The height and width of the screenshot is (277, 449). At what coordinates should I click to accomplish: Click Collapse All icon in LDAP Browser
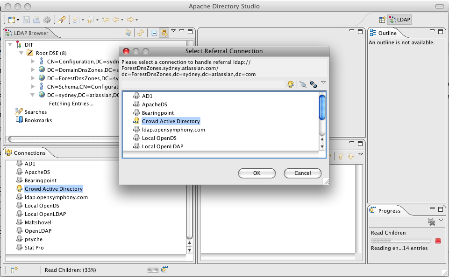click(x=154, y=33)
